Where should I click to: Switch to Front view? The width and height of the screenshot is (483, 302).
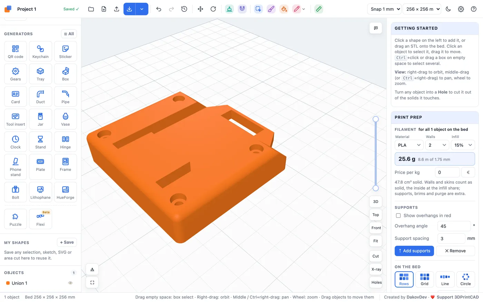376,228
